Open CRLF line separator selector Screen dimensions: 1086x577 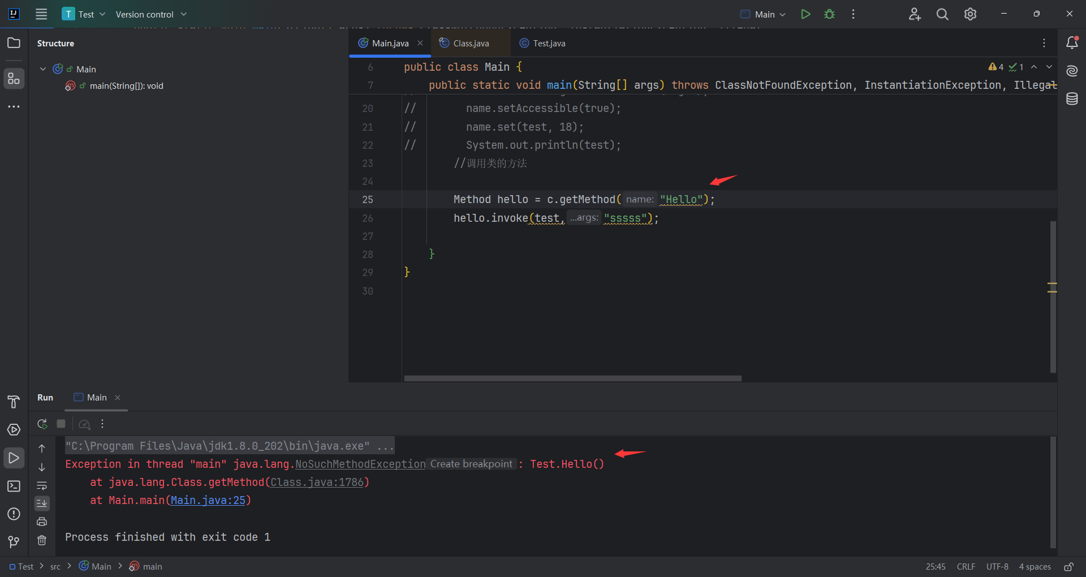pos(966,567)
